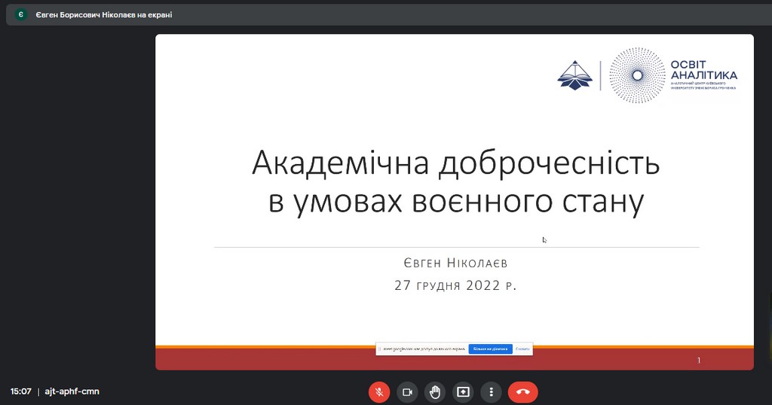
Task: Click the author name "Євген Ніколаєв" on slide
Action: coord(456,263)
